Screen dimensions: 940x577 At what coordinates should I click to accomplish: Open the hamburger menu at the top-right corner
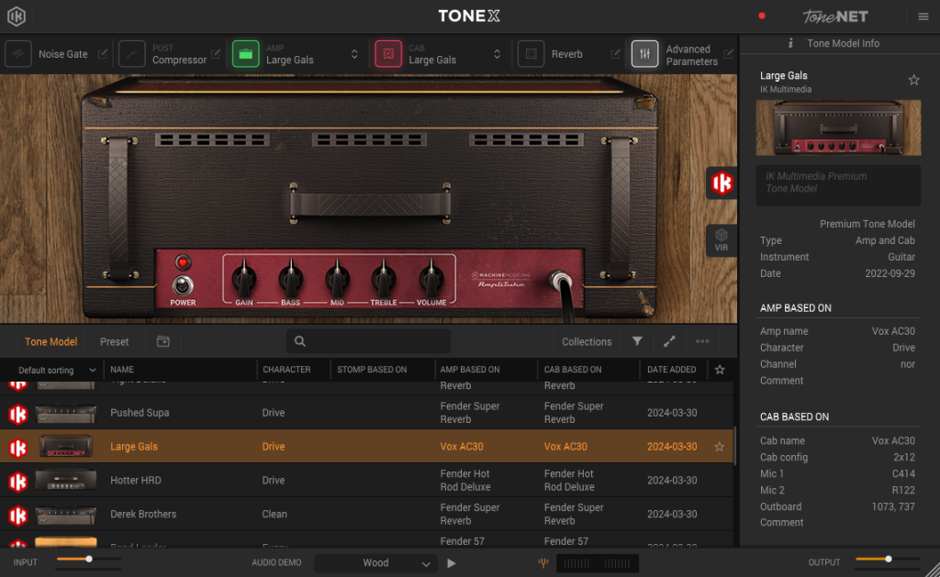point(923,17)
